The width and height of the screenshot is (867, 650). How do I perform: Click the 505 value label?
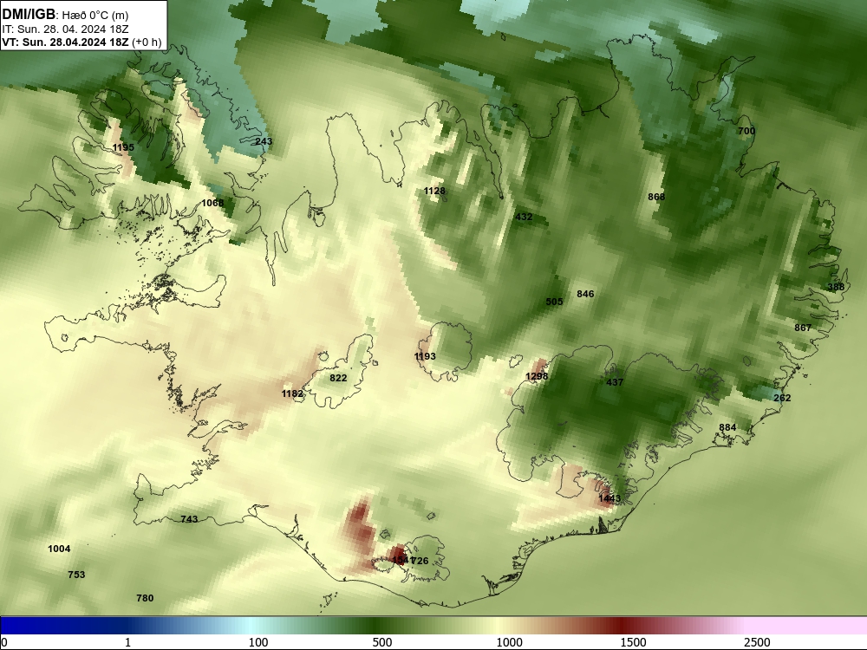pyautogui.click(x=554, y=302)
